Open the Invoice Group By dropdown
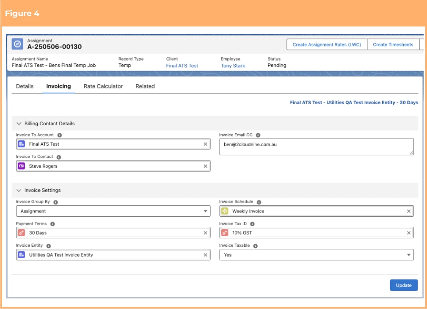Screen dimensions: 427x309 click(x=113, y=211)
